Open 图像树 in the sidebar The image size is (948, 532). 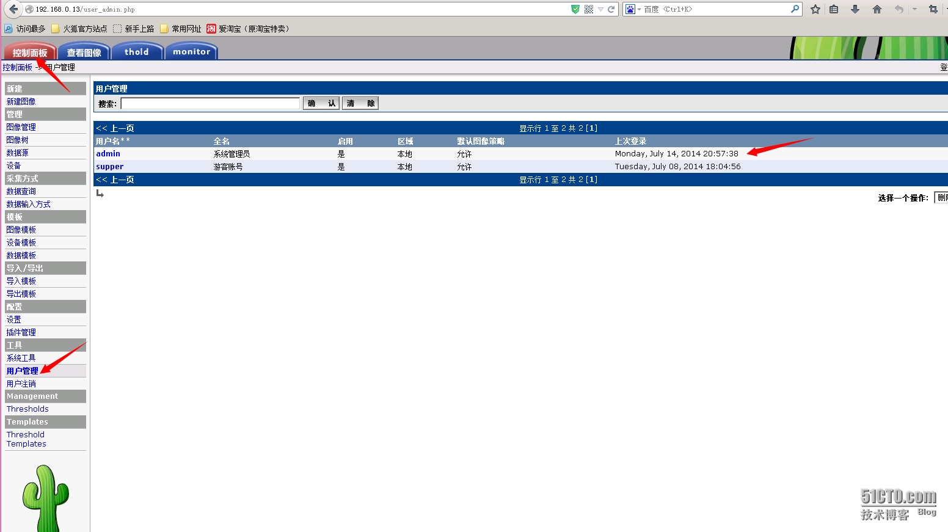[17, 140]
